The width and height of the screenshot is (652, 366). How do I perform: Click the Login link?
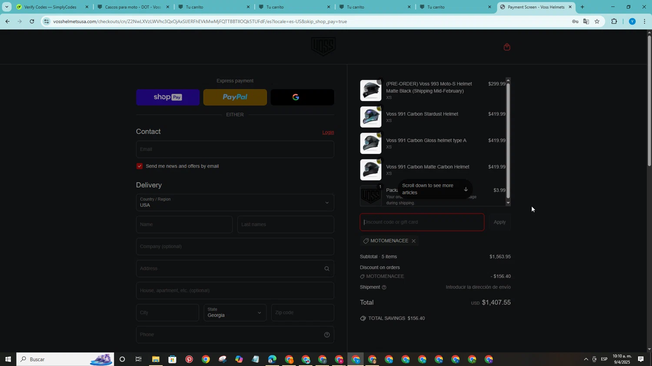(x=328, y=132)
